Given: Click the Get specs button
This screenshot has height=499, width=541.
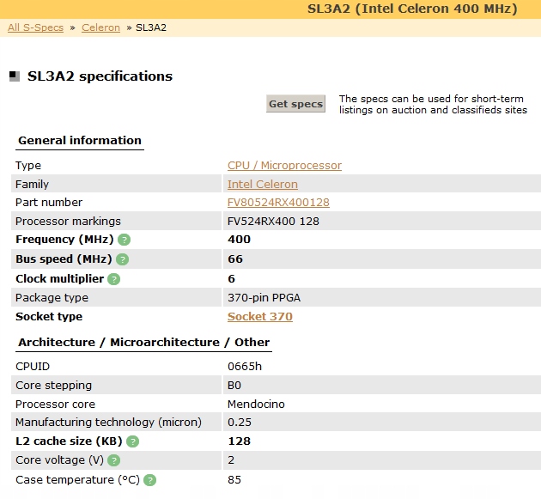Looking at the screenshot, I should pos(295,104).
